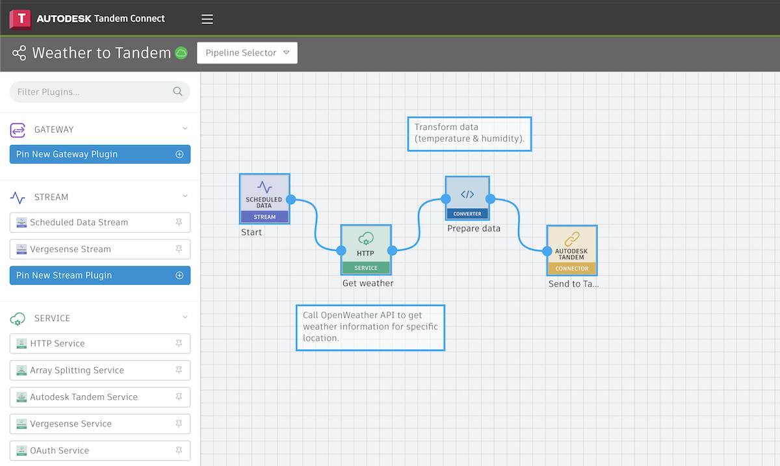Collapse the STREAM section chevron
Viewport: 780px width, 466px height.
coord(185,196)
